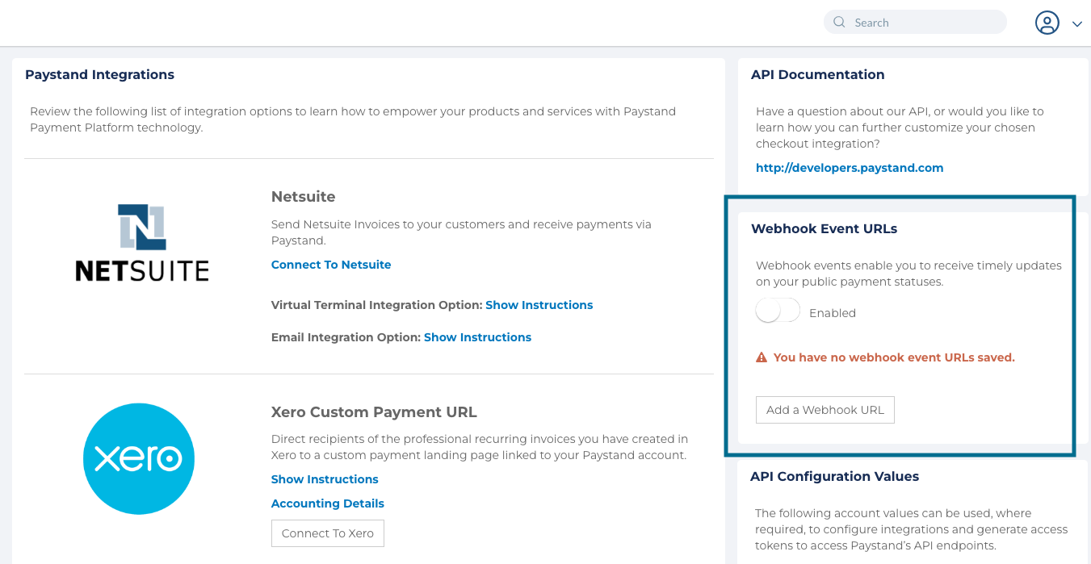Select the Paystand Integrations heading
Screen dimensions: 1091x564
99,74
